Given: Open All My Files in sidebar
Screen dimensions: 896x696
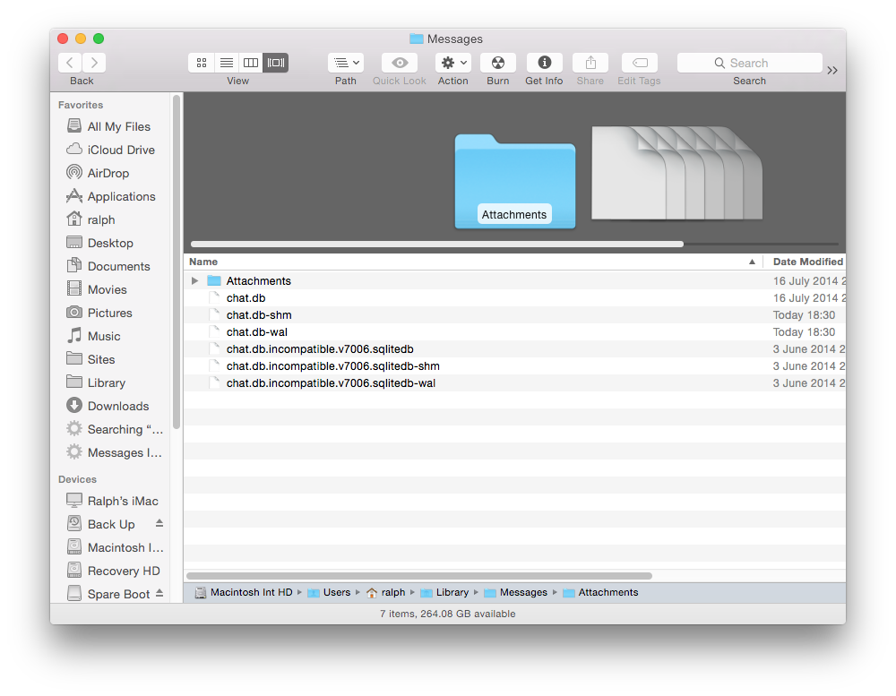Looking at the screenshot, I should (108, 126).
